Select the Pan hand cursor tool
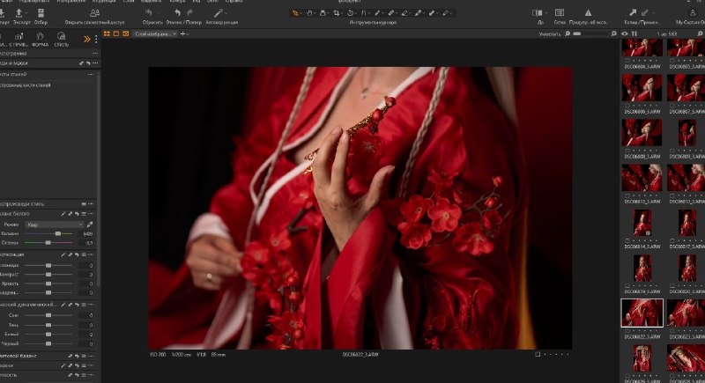This screenshot has height=383, width=705. coord(309,13)
